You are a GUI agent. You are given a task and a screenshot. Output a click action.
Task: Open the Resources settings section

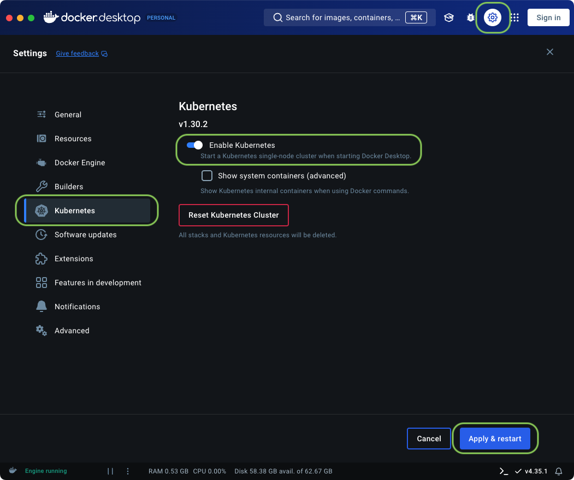click(73, 139)
